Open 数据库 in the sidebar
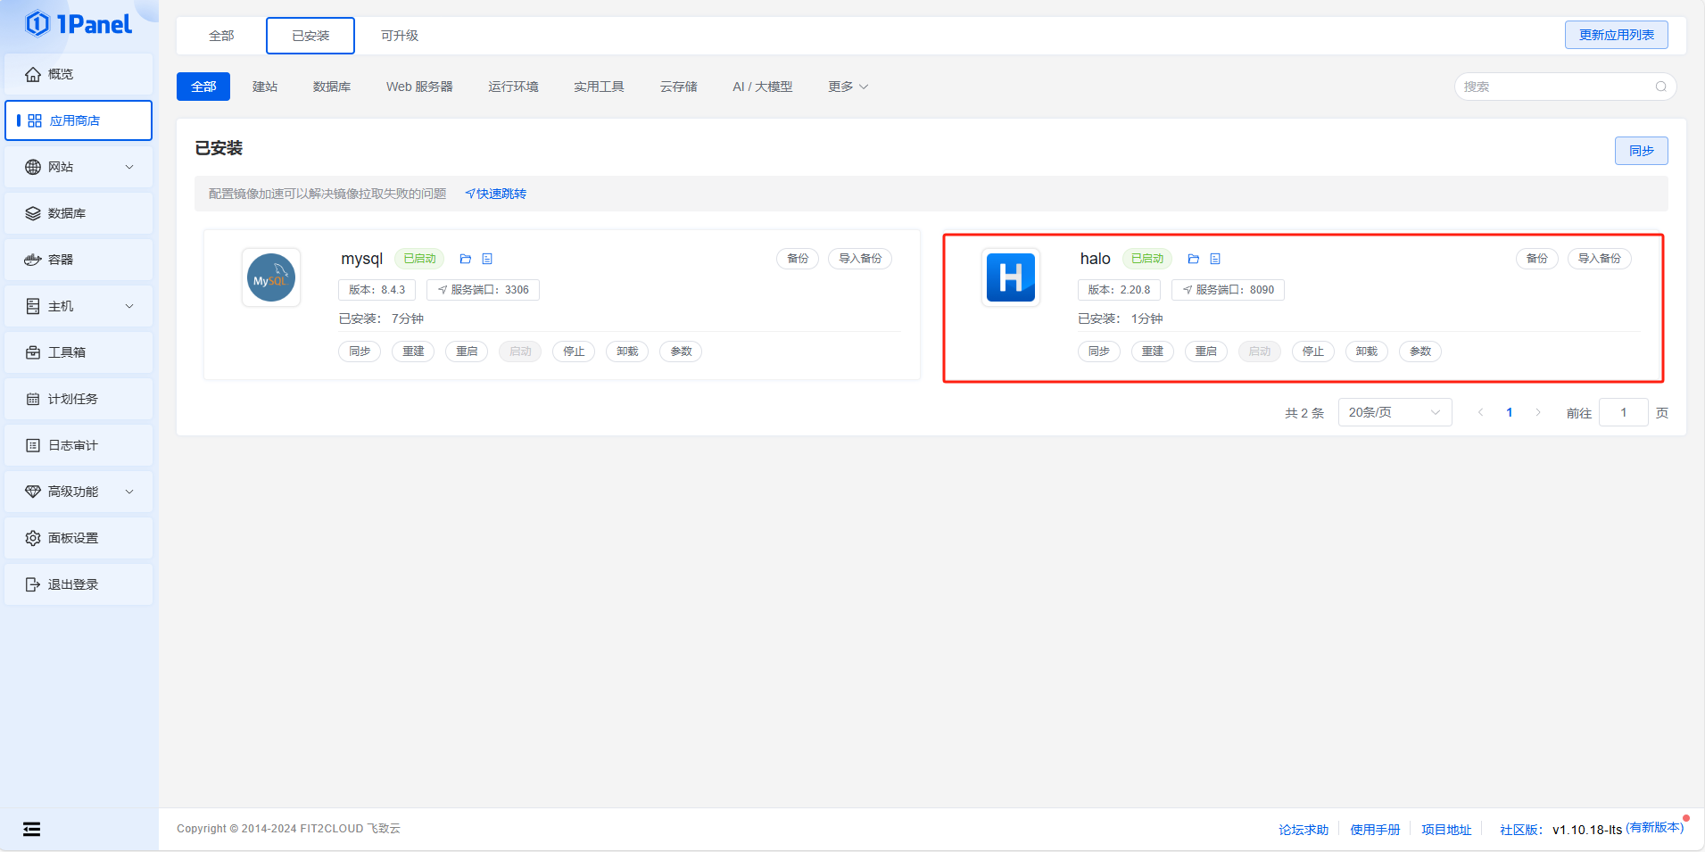This screenshot has height=852, width=1705. (79, 213)
